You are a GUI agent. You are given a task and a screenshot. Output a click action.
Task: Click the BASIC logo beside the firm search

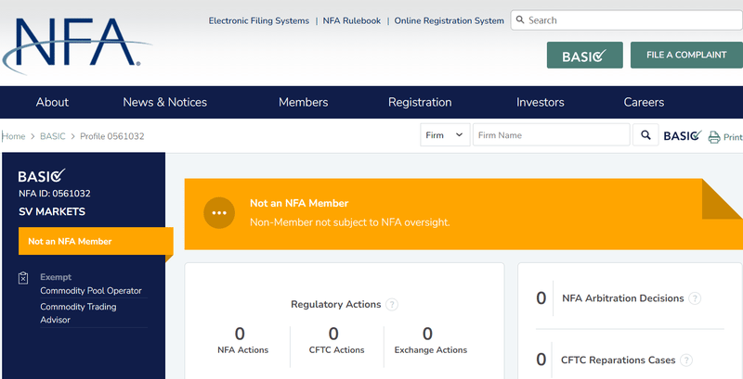click(x=683, y=135)
